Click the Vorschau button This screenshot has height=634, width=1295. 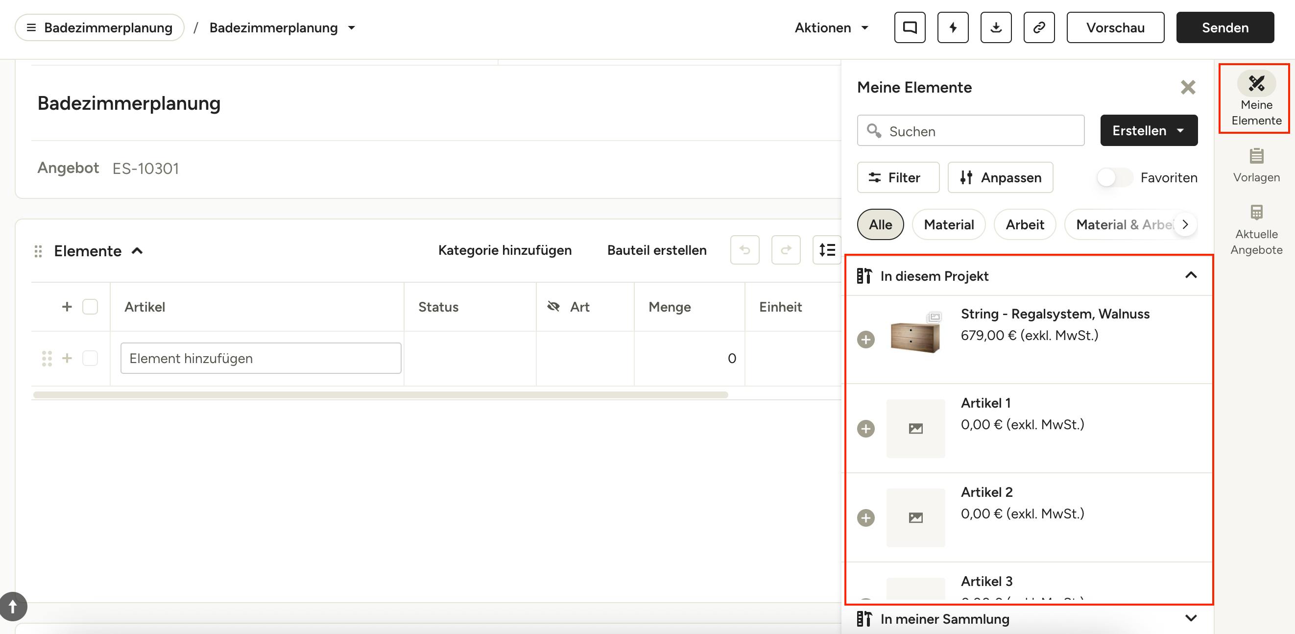click(x=1116, y=27)
